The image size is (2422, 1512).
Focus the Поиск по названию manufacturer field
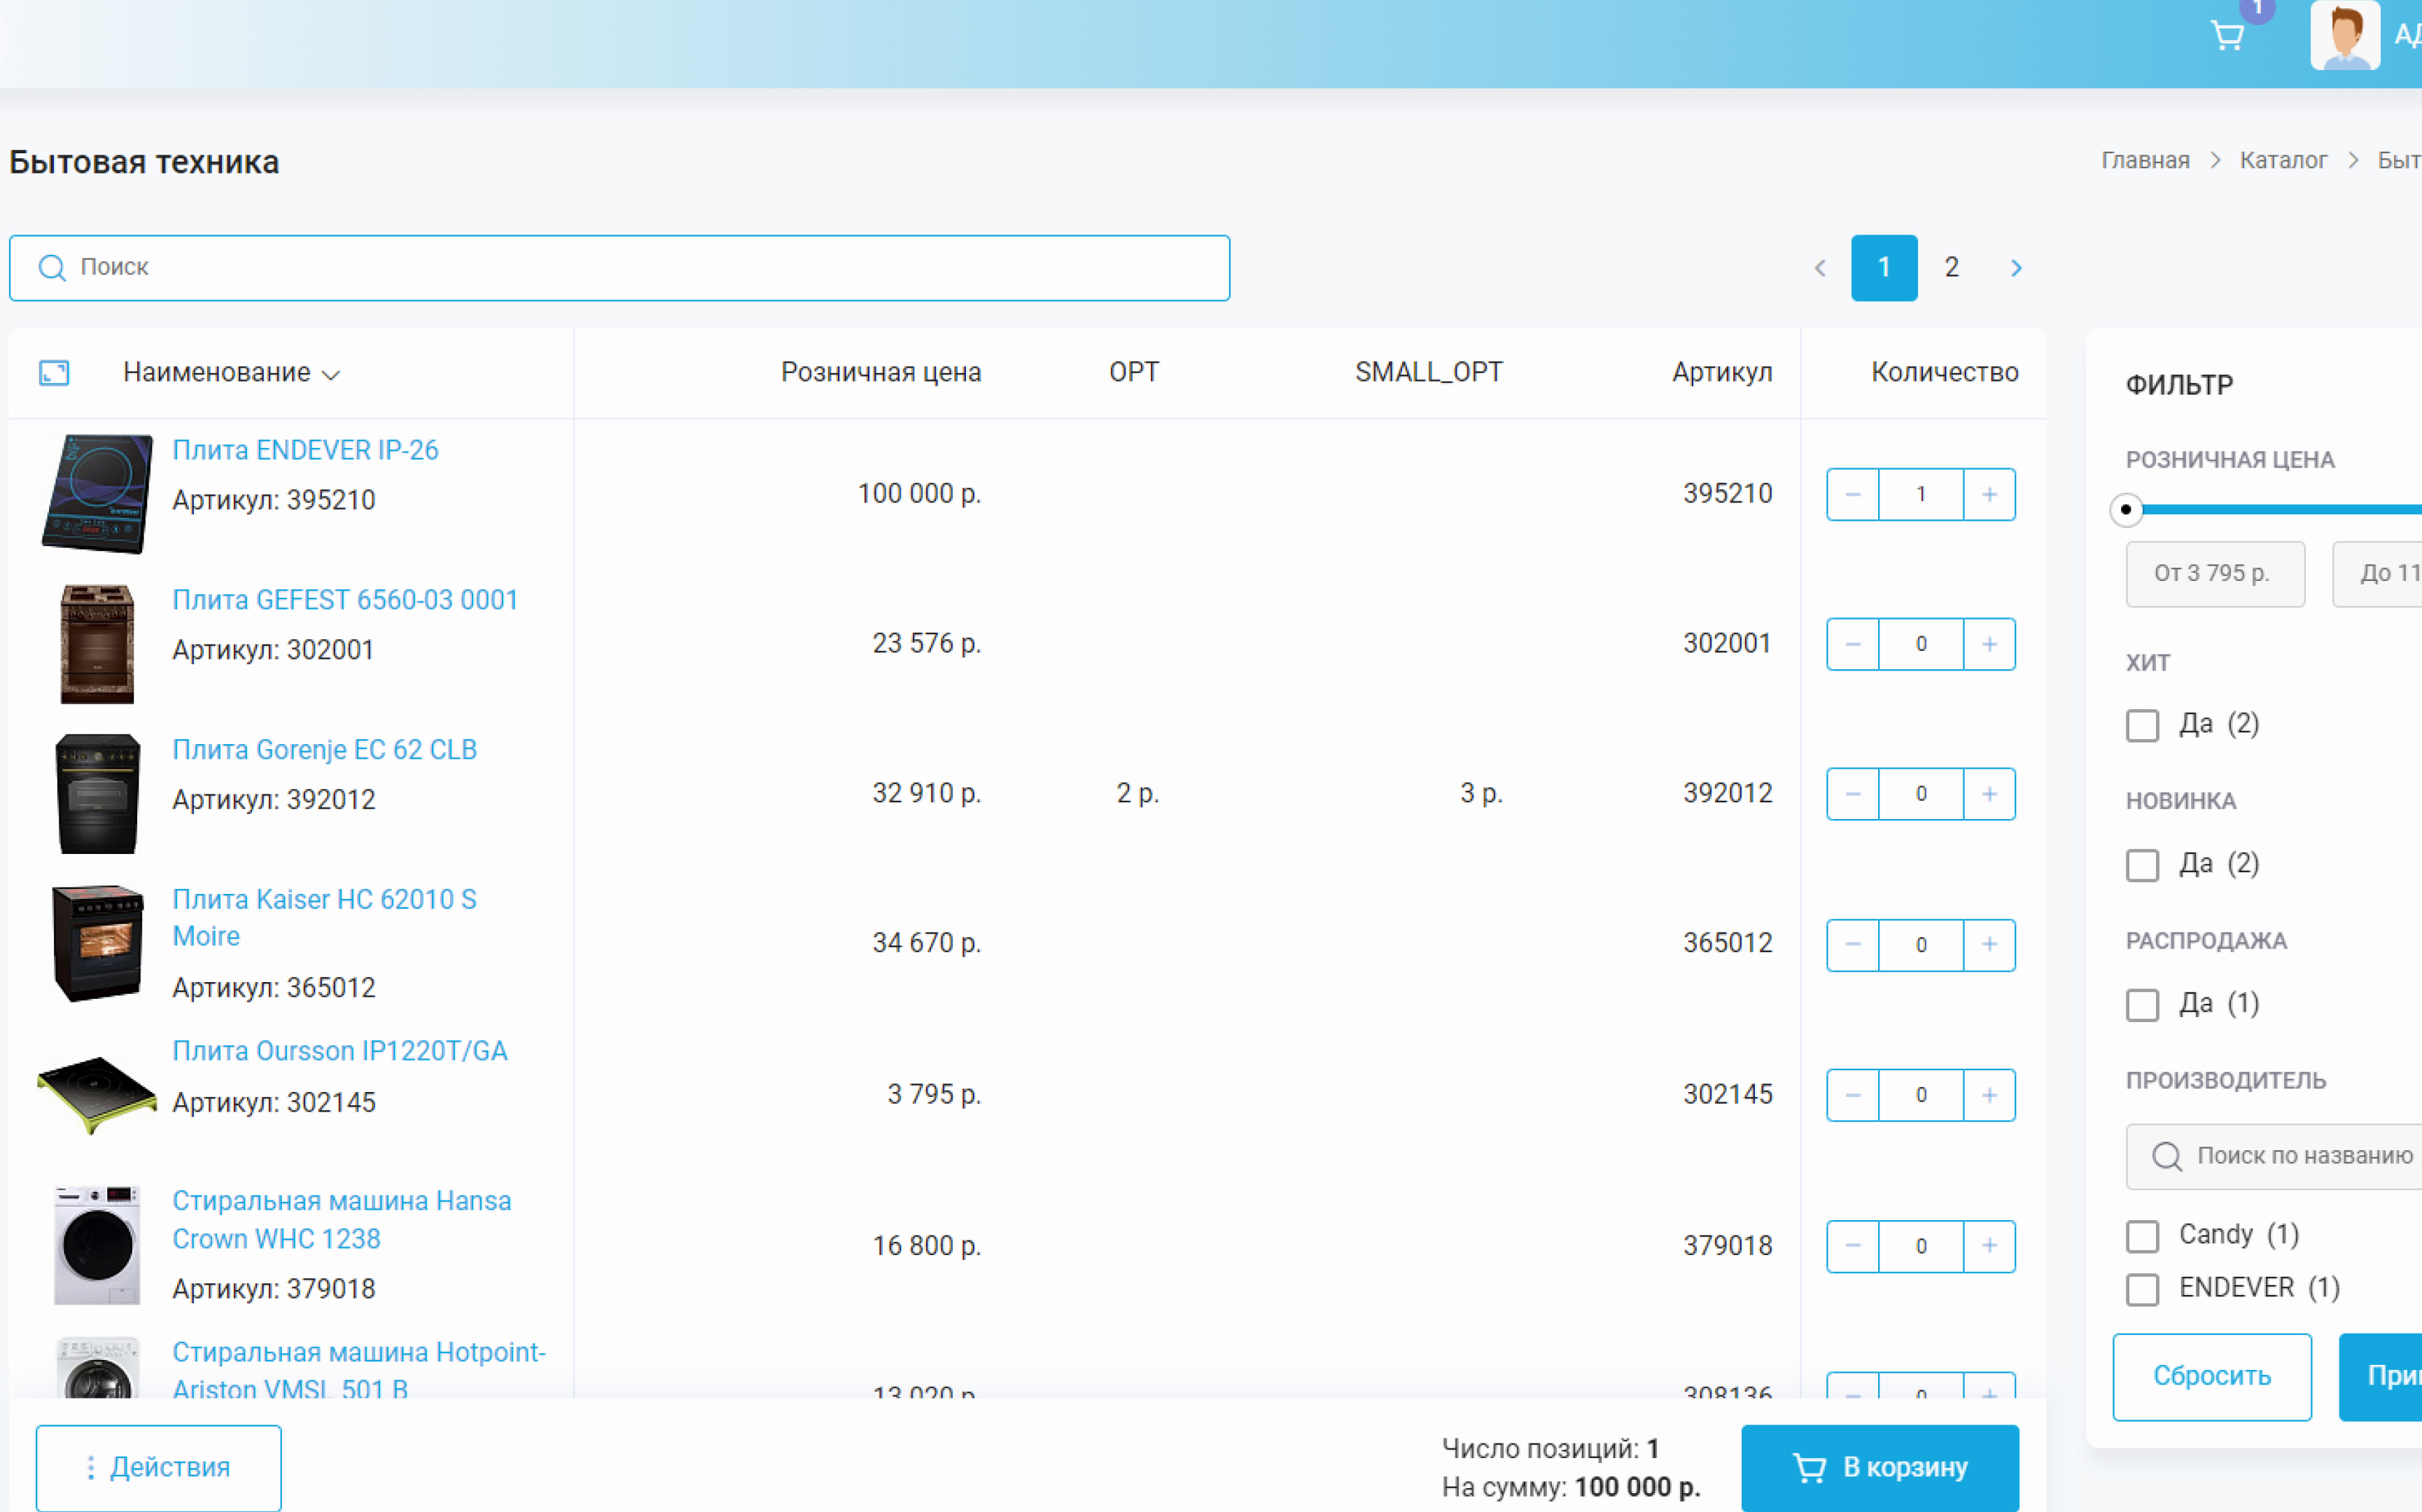[2274, 1157]
